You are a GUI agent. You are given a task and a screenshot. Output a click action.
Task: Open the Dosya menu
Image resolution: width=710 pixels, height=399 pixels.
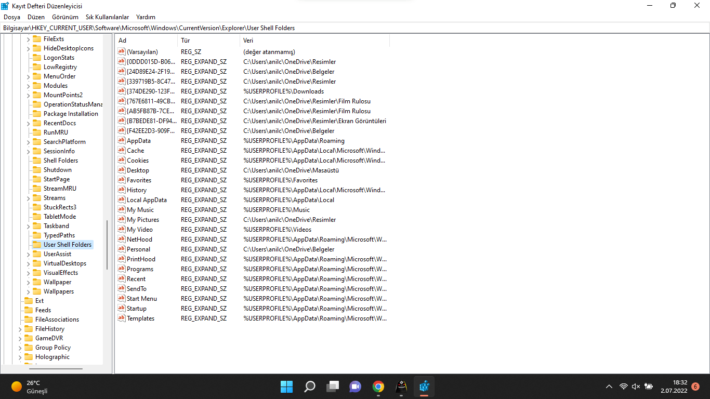pos(12,17)
